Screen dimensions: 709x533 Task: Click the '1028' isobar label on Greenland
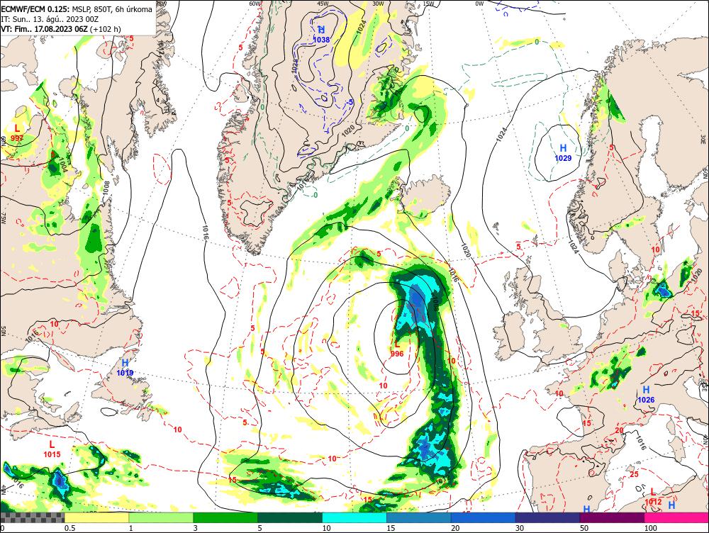tap(294, 66)
